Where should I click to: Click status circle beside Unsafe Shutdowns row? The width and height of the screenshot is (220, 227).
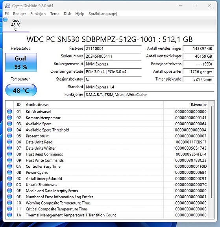pyautogui.click(x=9, y=184)
